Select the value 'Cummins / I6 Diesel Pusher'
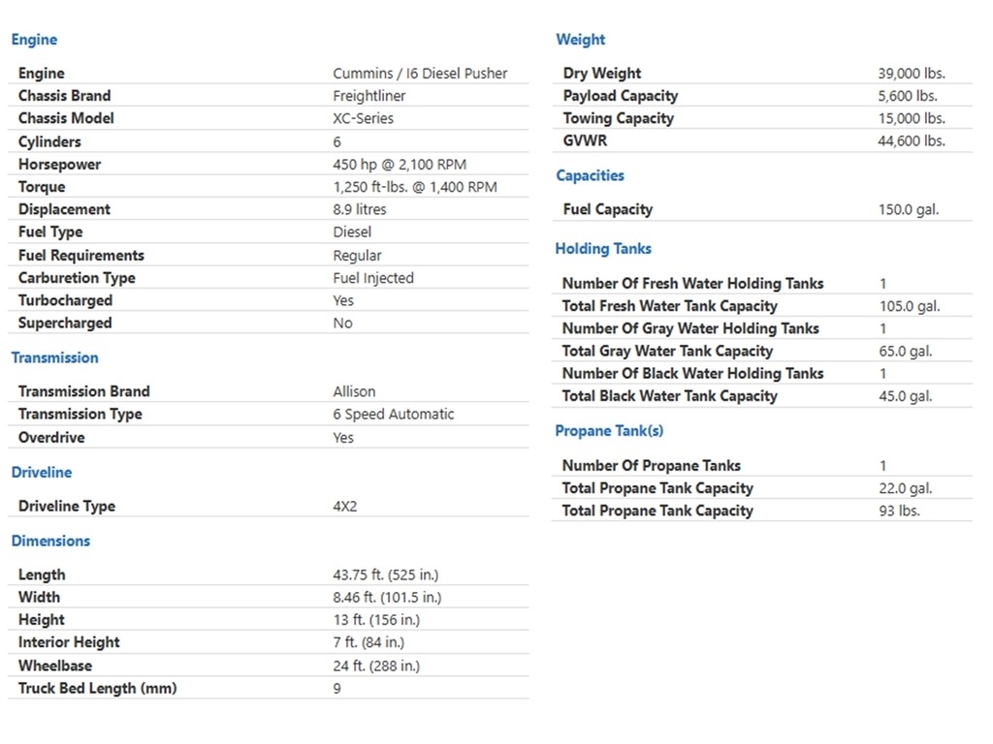Image resolution: width=993 pixels, height=744 pixels. point(420,74)
